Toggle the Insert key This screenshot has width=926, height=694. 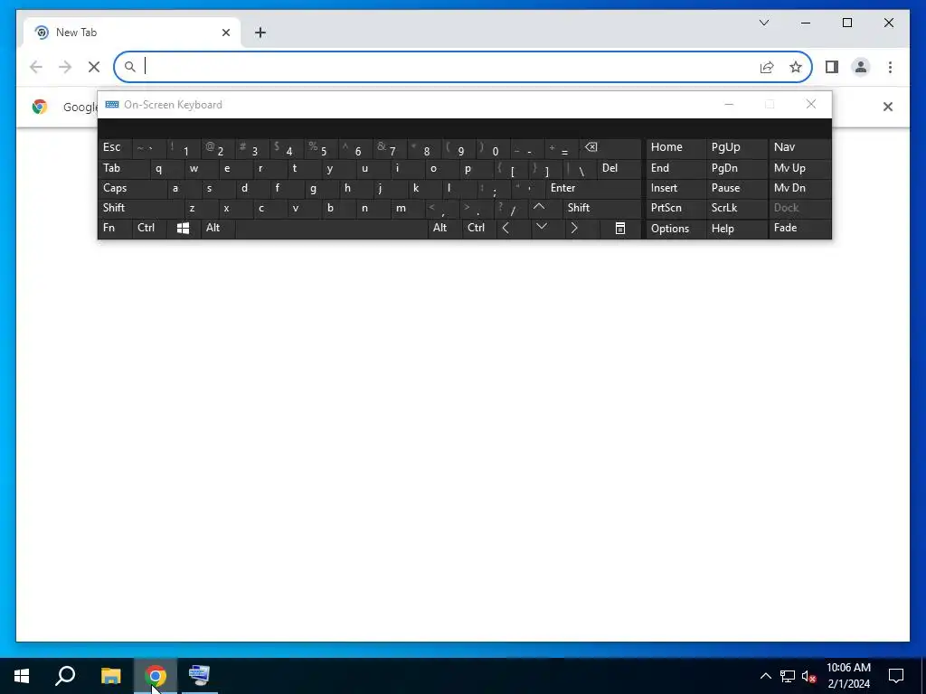point(676,188)
